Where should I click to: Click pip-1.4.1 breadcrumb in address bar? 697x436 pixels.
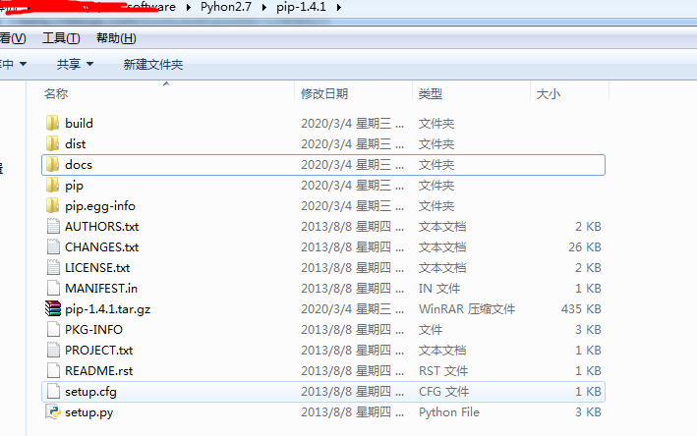point(301,7)
